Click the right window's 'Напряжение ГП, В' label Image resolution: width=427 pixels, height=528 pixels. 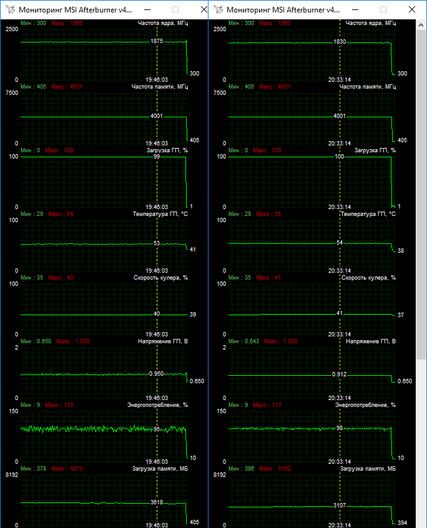coord(371,341)
